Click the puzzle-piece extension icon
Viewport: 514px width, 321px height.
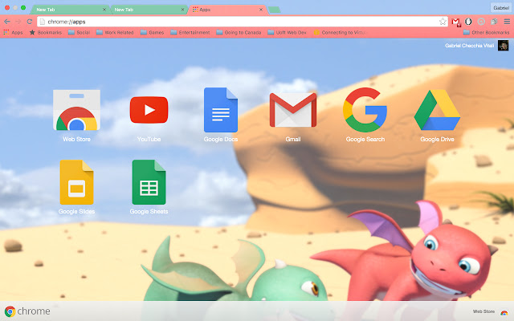pos(494,22)
